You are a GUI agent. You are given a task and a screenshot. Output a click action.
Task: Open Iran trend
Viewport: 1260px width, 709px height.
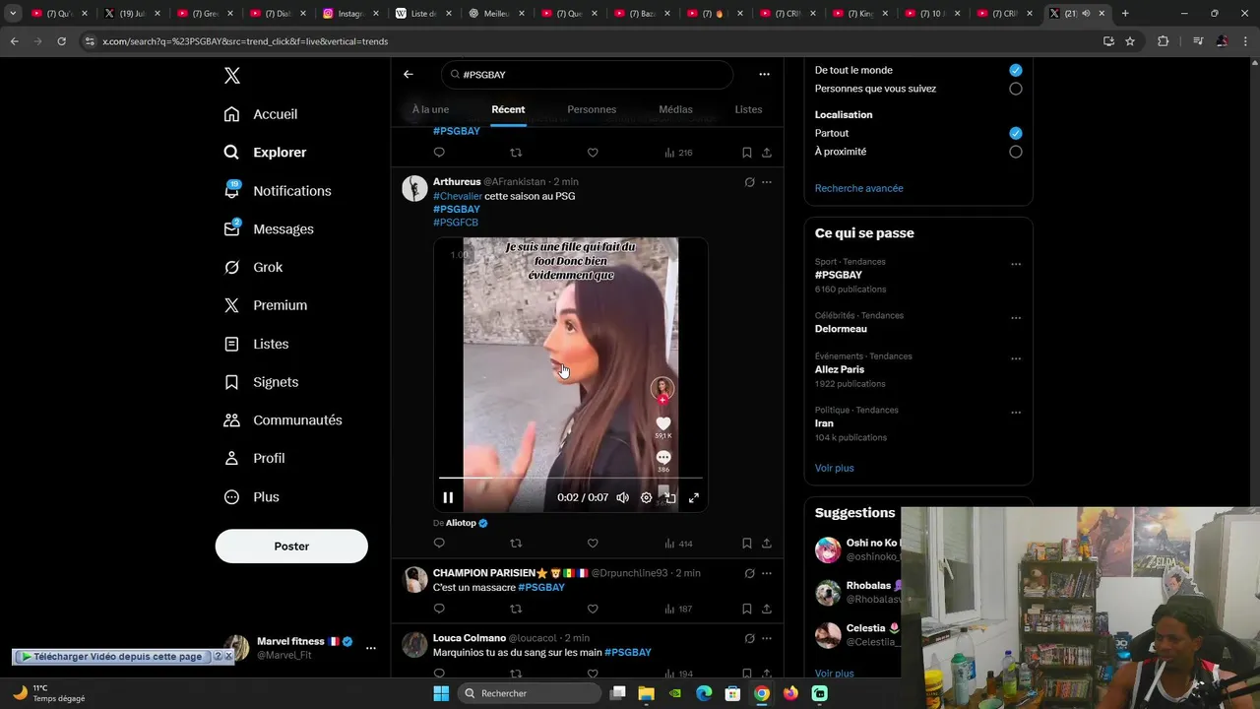[824, 423]
